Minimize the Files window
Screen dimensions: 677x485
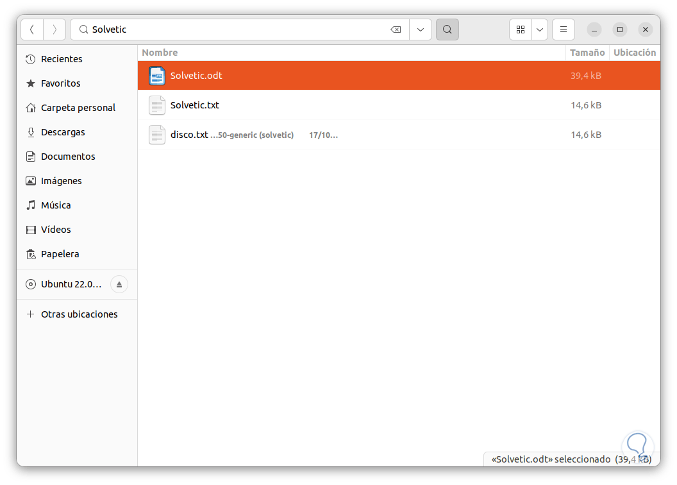tap(594, 30)
